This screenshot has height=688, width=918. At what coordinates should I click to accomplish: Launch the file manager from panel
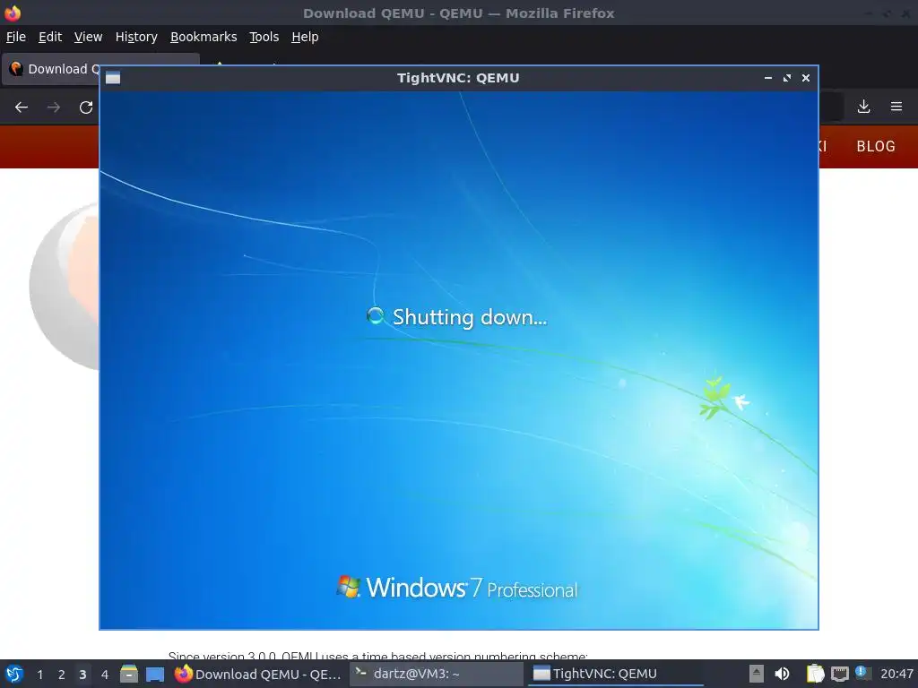129,674
